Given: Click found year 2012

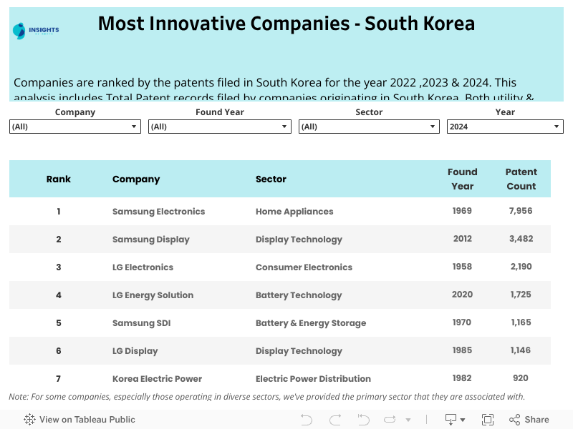Looking at the screenshot, I should tap(463, 239).
